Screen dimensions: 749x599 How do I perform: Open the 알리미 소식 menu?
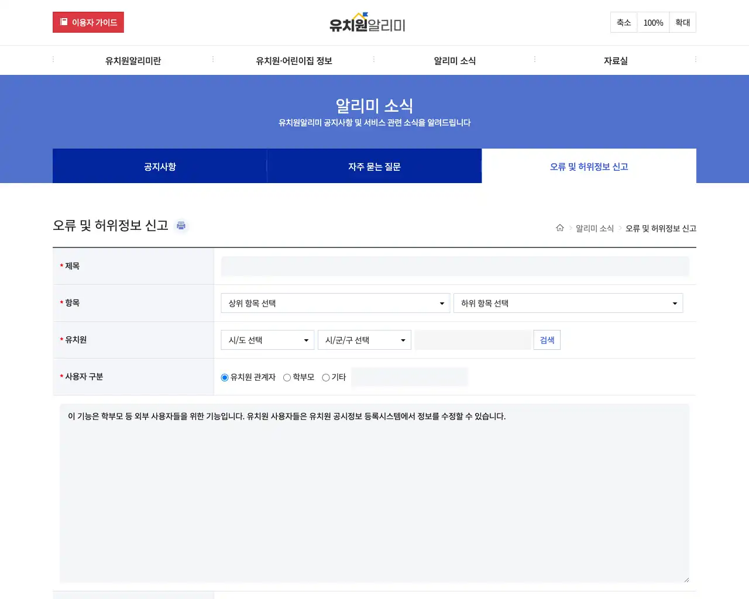[x=455, y=60]
